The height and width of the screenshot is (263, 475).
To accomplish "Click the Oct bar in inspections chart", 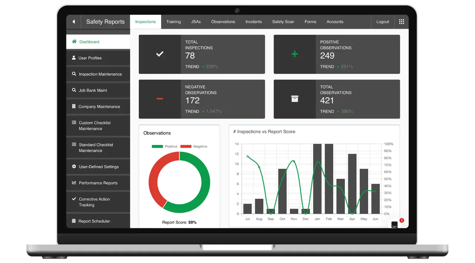I will (282, 191).
